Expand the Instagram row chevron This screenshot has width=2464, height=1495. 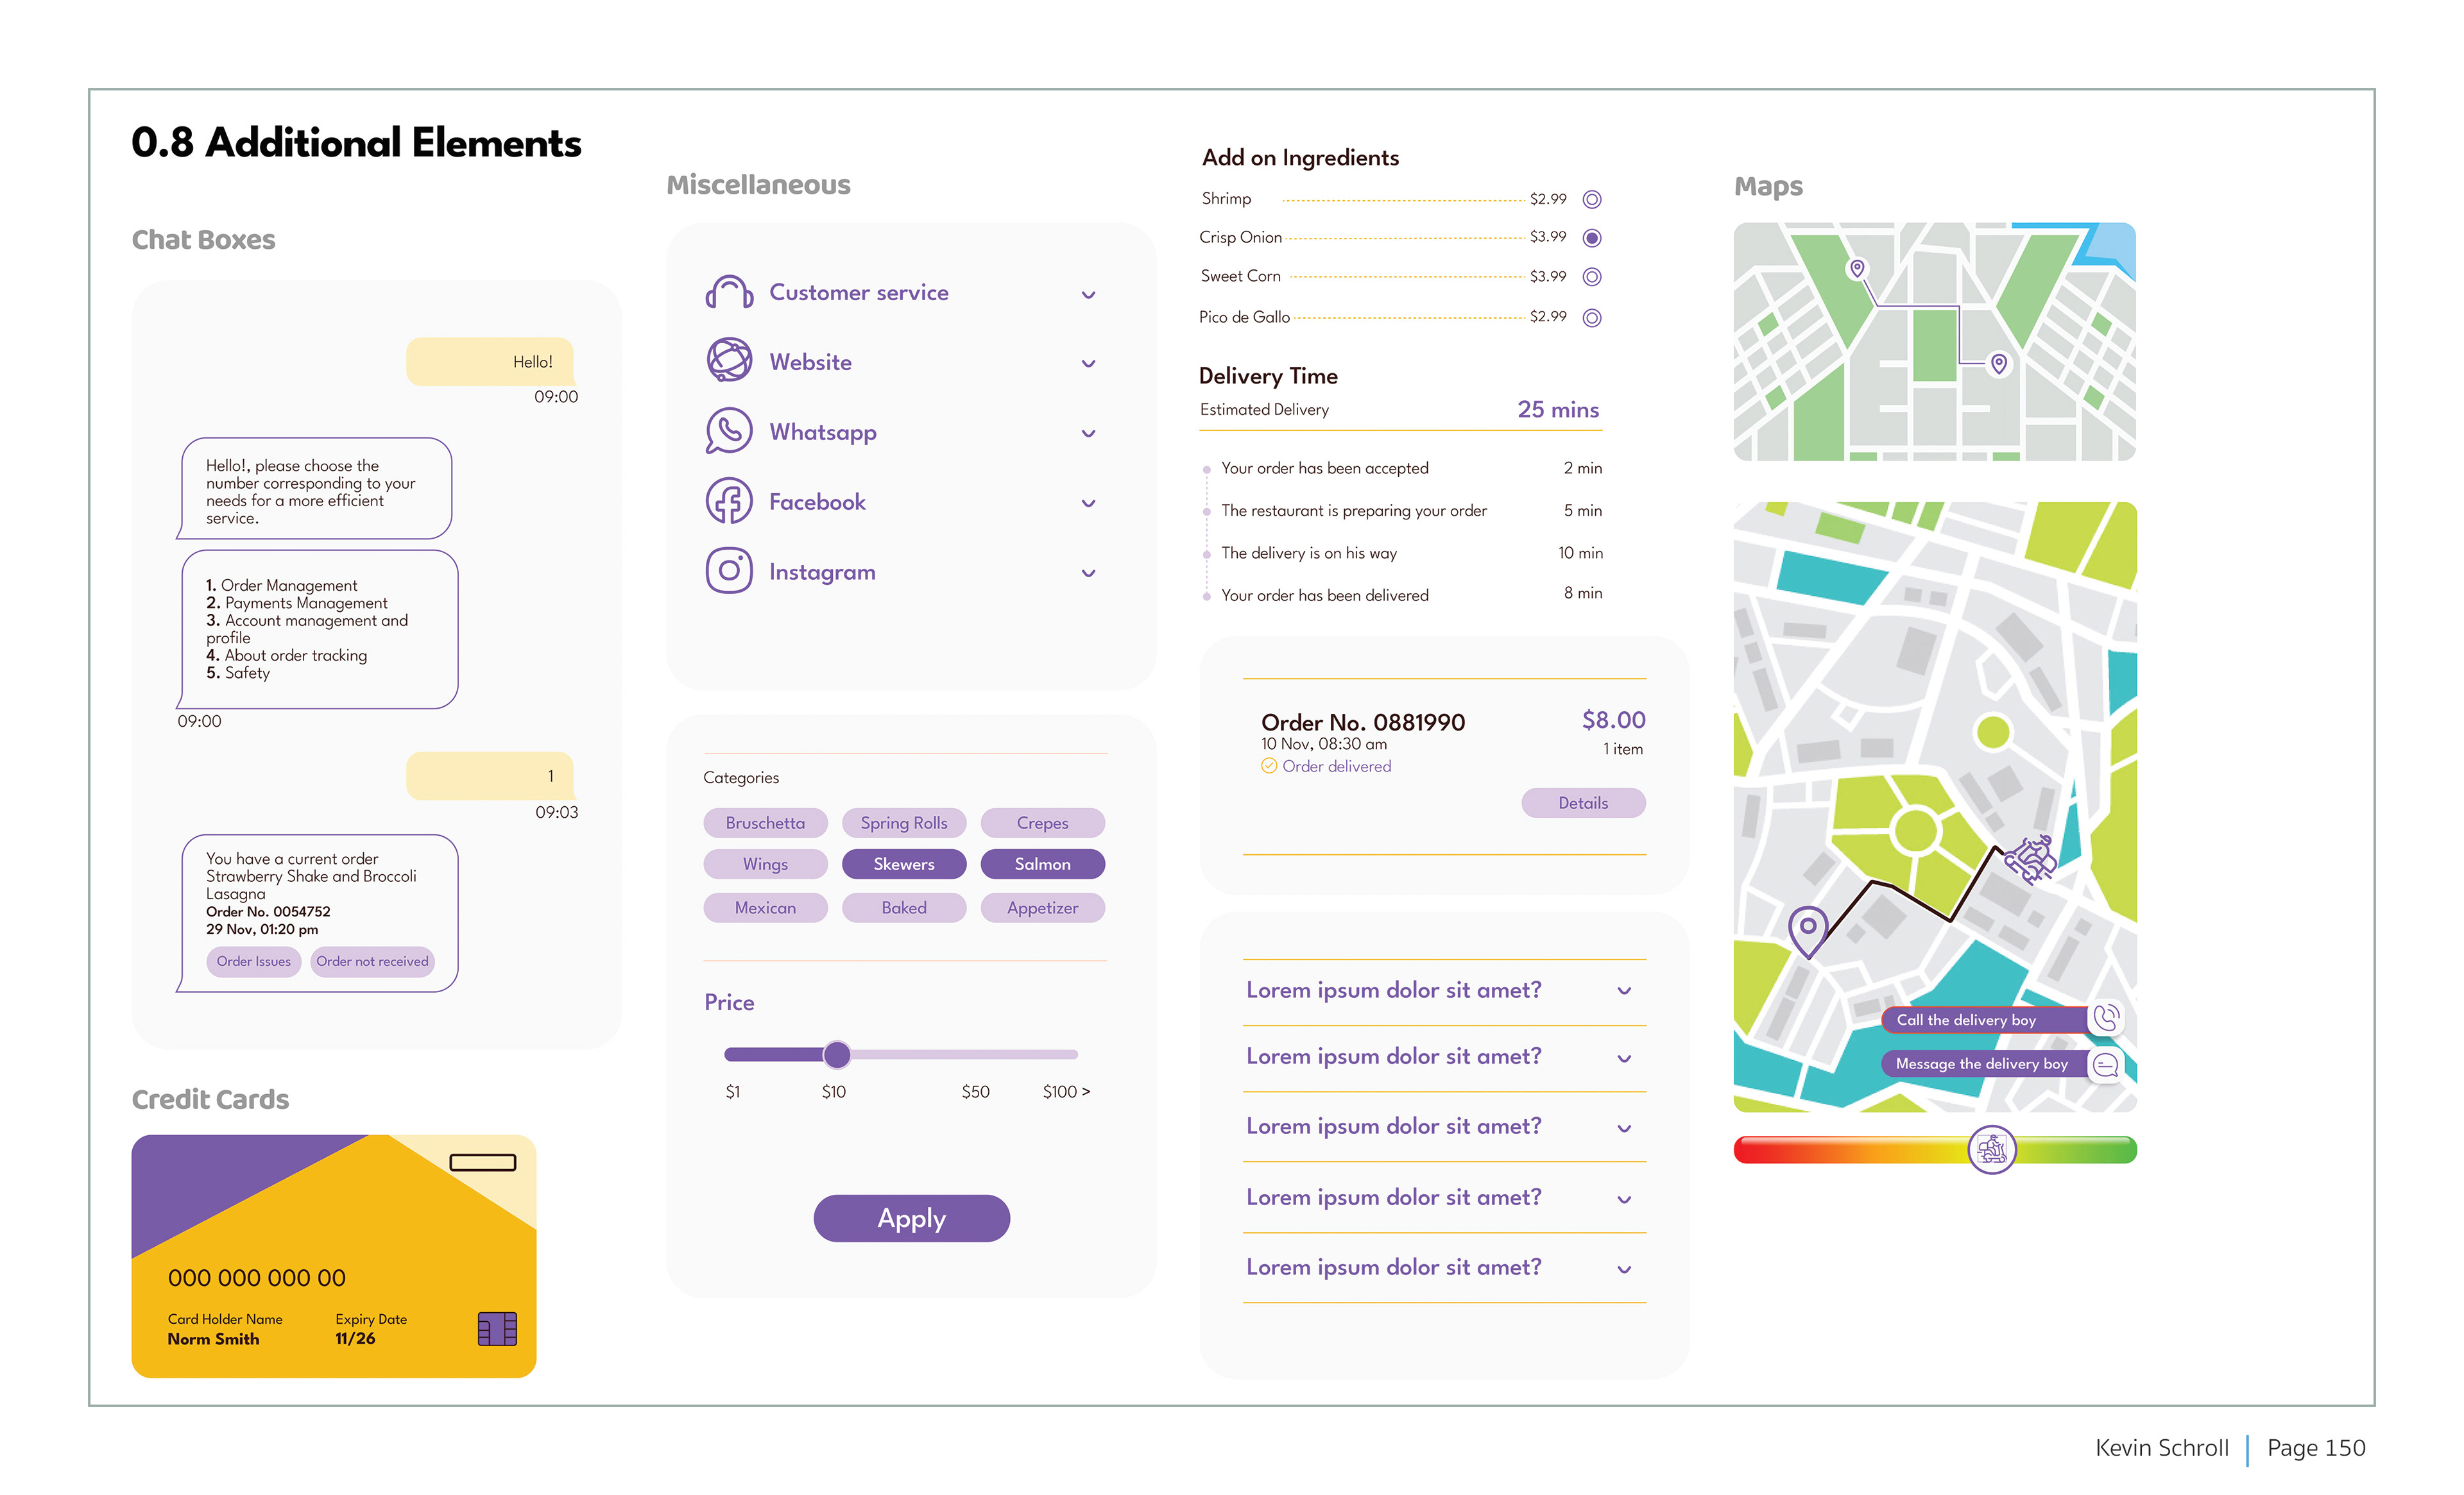coord(1088,573)
